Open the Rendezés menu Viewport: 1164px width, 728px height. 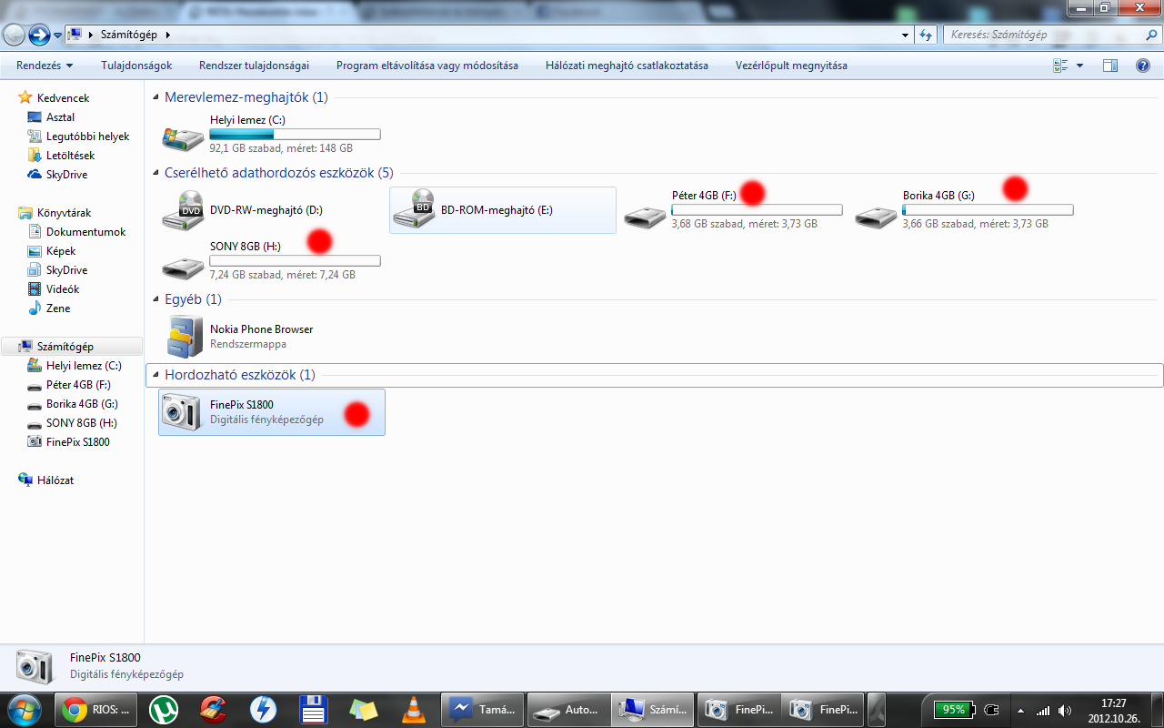coord(45,66)
